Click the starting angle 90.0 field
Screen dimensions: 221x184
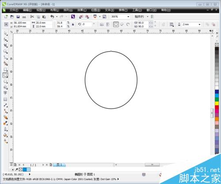(x=143, y=23)
